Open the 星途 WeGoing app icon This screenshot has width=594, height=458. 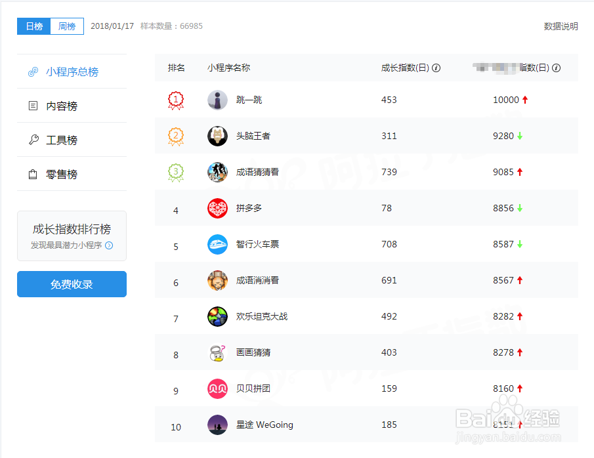coord(217,425)
